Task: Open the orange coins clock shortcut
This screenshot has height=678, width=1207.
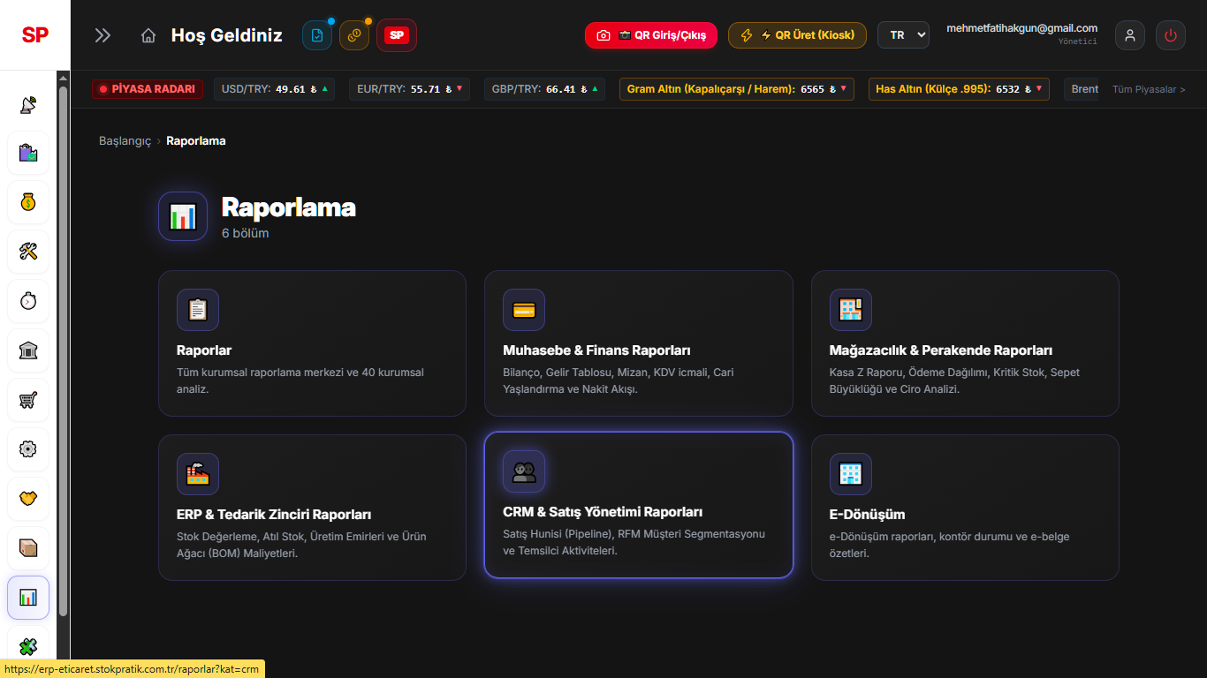Action: (354, 35)
